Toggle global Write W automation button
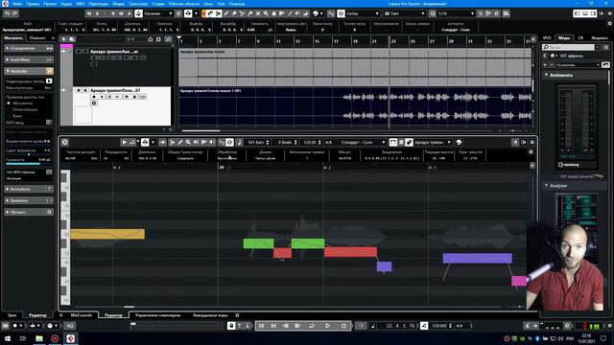The height and width of the screenshot is (345, 614). pos(121,13)
